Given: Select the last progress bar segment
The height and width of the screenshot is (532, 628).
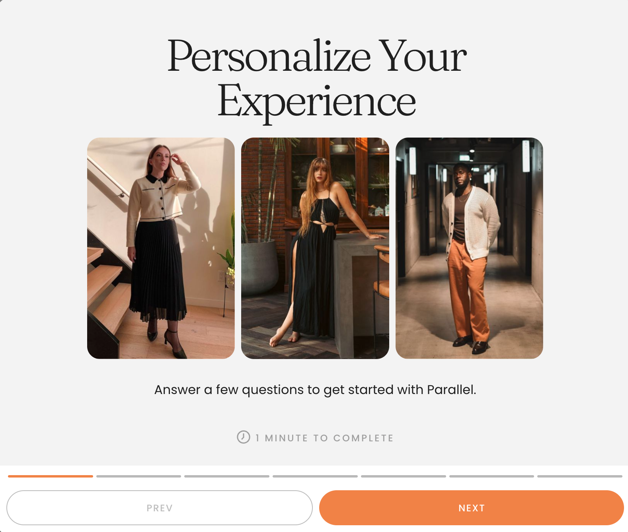Looking at the screenshot, I should pos(580,476).
